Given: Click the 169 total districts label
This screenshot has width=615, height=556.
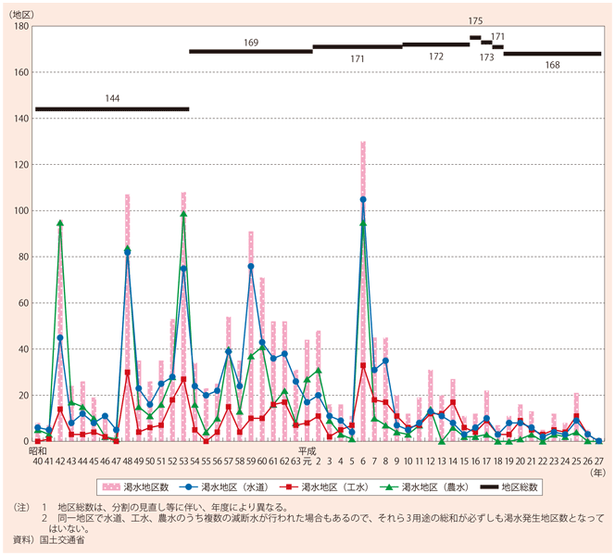Looking at the screenshot, I should pos(251,42).
